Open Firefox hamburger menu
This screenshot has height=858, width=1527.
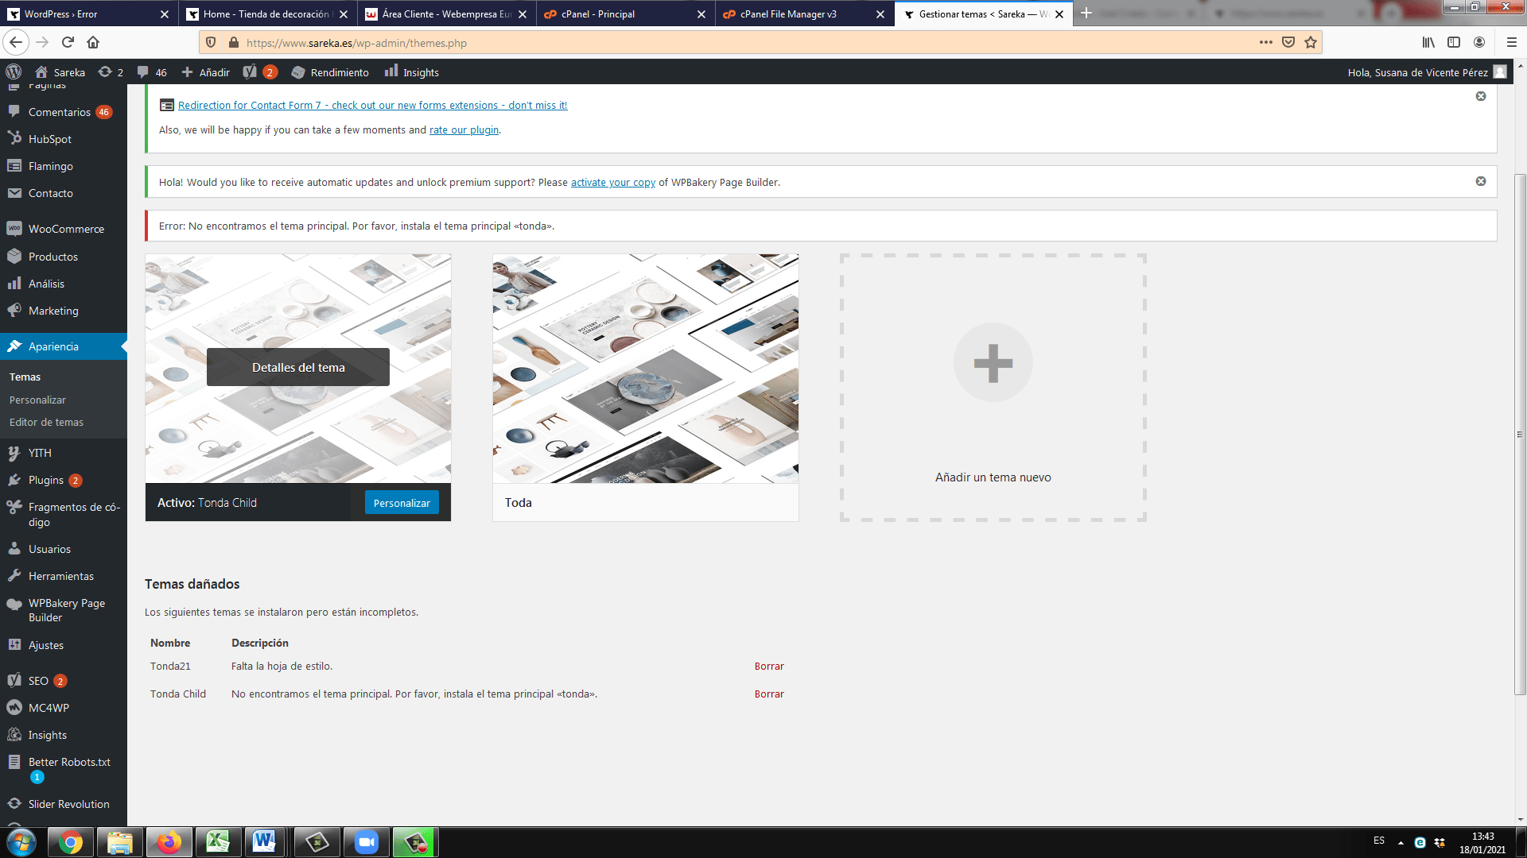[x=1512, y=43]
